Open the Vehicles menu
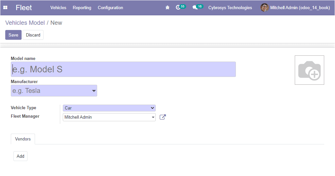Image resolution: width=335 pixels, height=176 pixels. pyautogui.click(x=58, y=8)
